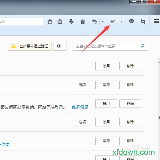Go to the home page icon
The image size is (160, 160).
[x=83, y=21]
